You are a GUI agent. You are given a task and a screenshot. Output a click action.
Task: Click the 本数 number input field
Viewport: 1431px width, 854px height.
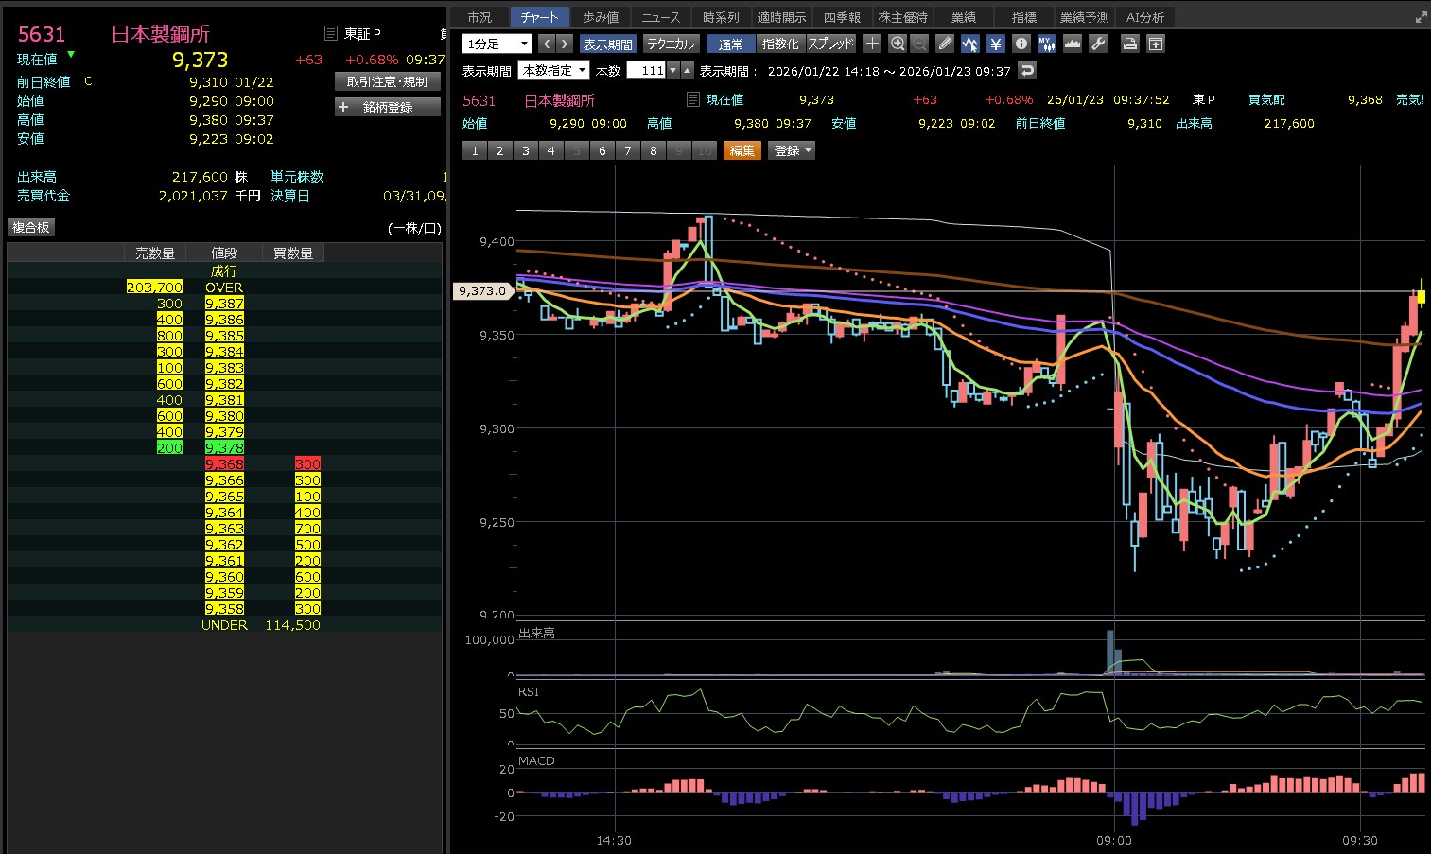click(x=647, y=70)
